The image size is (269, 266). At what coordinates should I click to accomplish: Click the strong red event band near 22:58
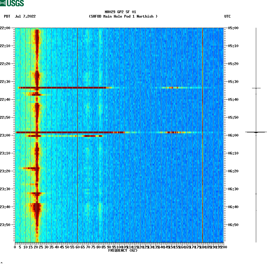[x=75, y=132]
